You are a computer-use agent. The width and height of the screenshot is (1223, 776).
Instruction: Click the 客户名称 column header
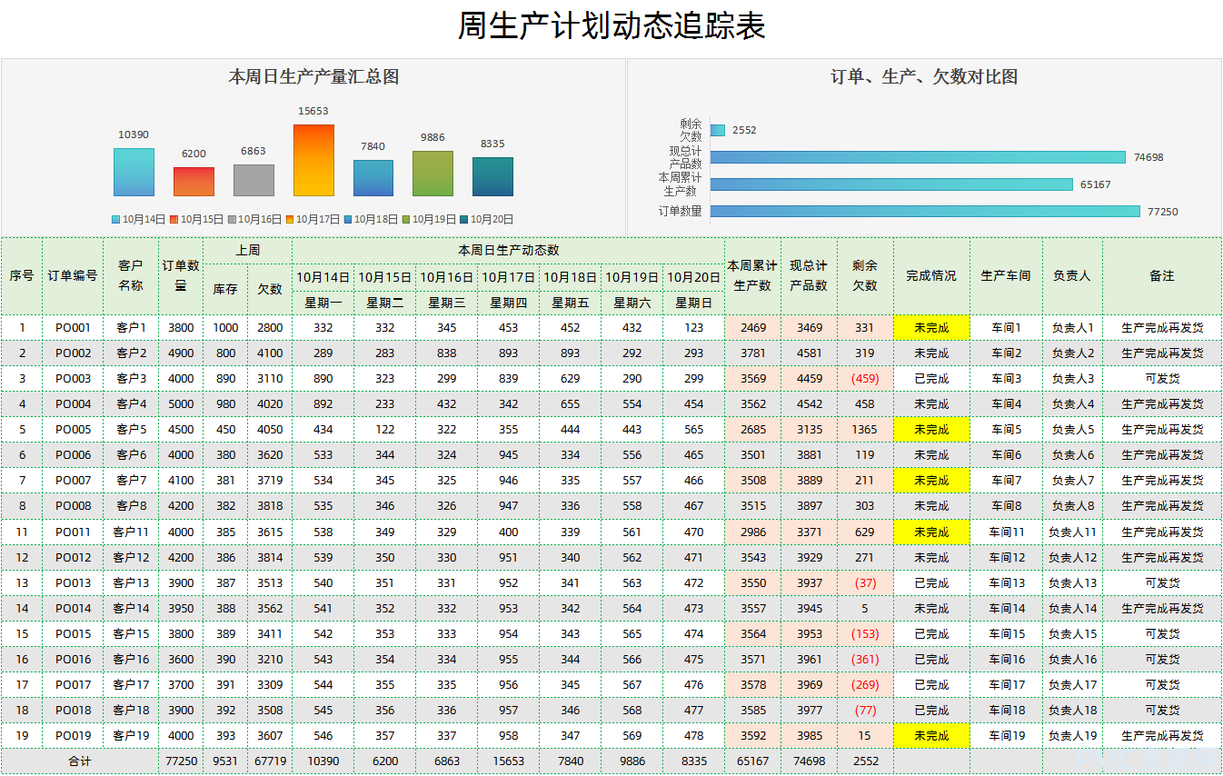click(131, 275)
